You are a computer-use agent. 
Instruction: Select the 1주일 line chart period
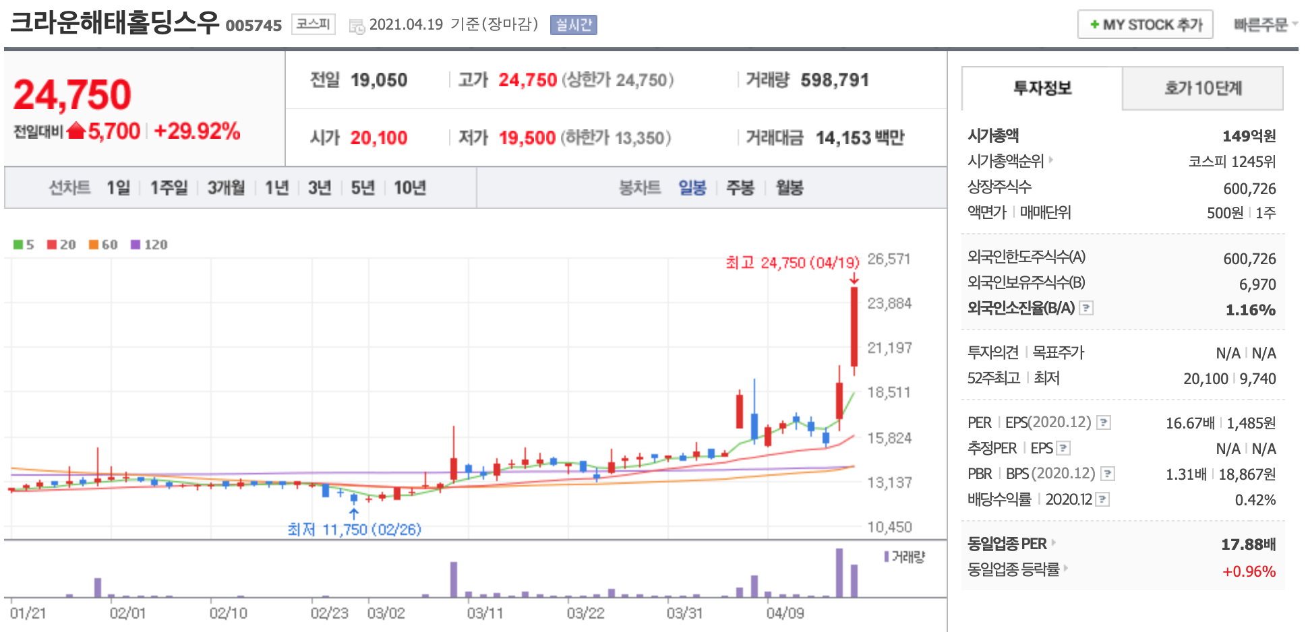coord(169,187)
